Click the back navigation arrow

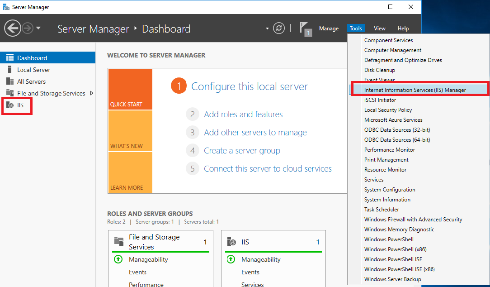tap(13, 28)
